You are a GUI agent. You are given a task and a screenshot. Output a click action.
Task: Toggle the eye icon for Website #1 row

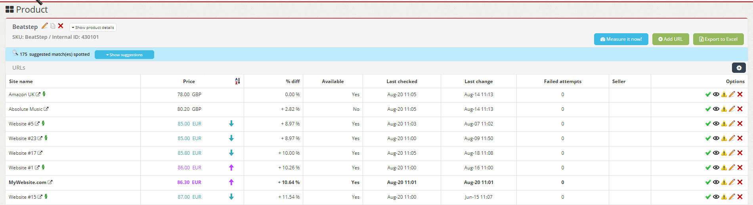[716, 167]
